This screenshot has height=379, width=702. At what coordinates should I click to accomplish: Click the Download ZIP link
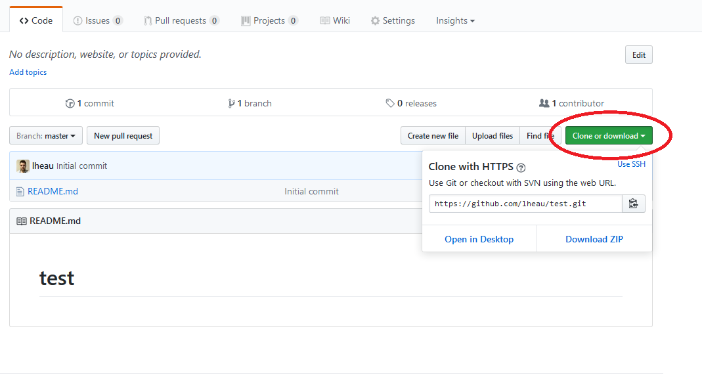tap(594, 239)
